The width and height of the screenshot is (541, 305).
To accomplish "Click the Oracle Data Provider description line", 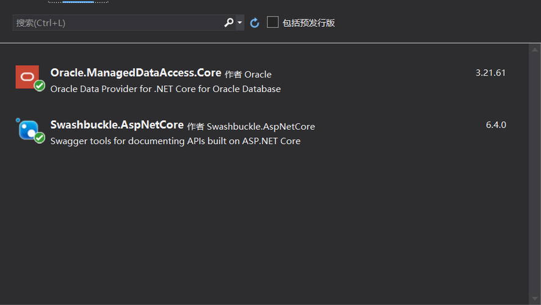I will [165, 89].
